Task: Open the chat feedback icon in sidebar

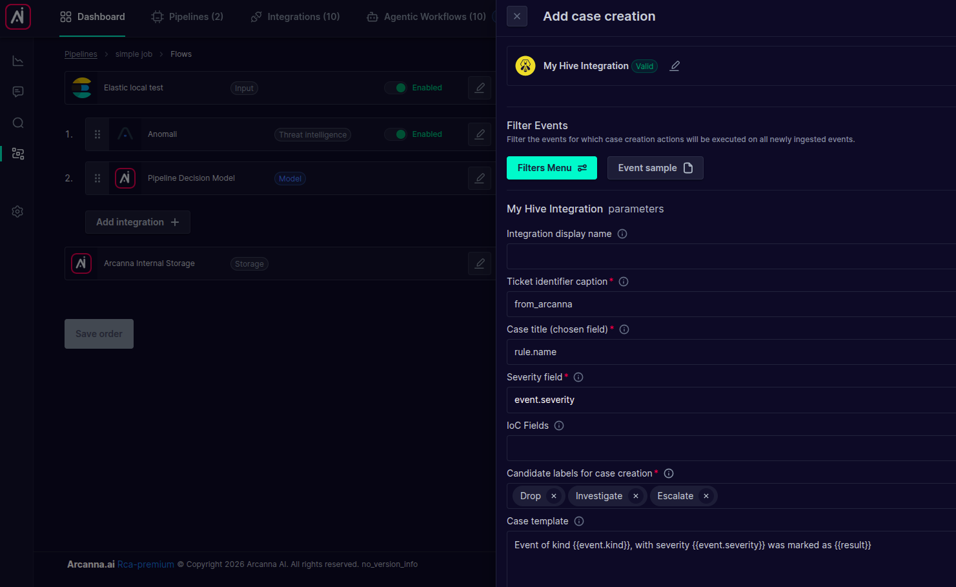Action: click(18, 92)
